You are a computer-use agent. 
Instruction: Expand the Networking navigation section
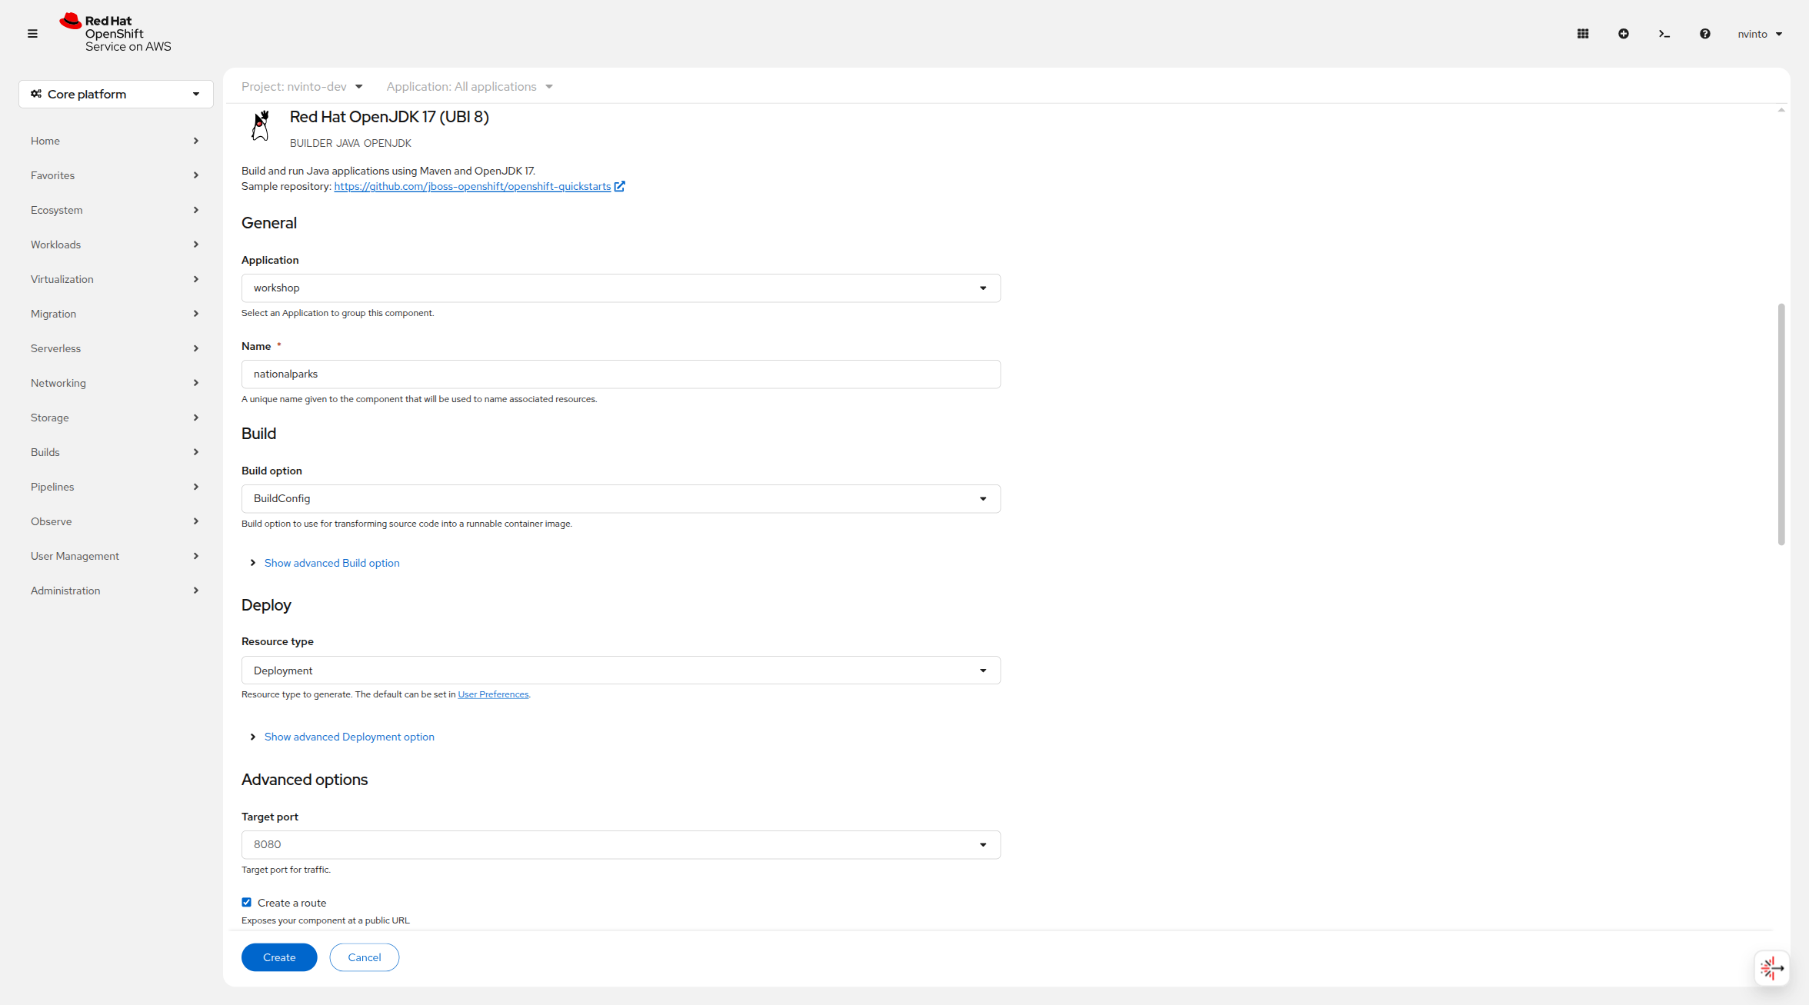pos(115,383)
